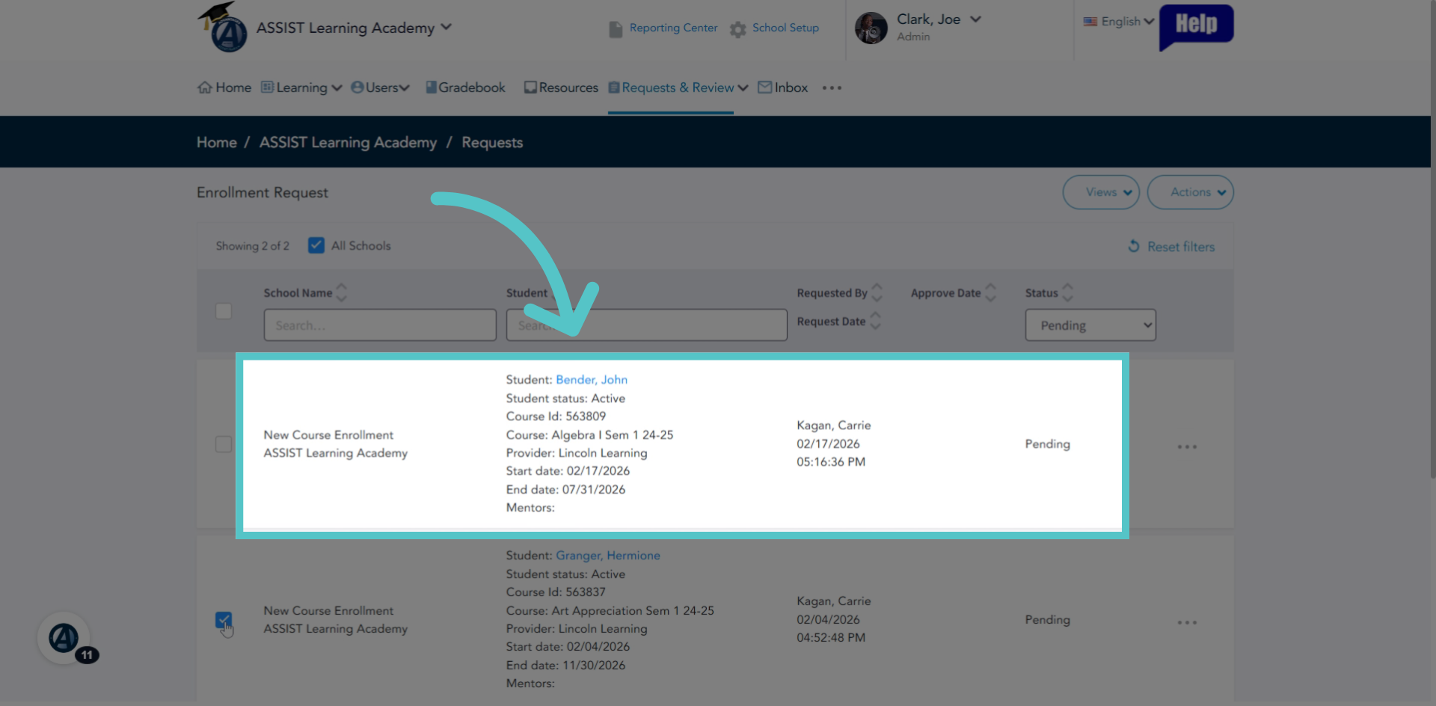
Task: Tick the select-all checkbox in table header
Action: tap(224, 311)
